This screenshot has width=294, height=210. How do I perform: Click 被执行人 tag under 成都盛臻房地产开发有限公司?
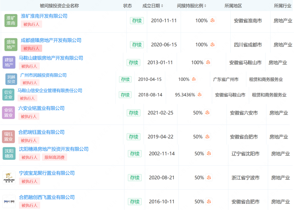pyautogui.click(x=31, y=48)
